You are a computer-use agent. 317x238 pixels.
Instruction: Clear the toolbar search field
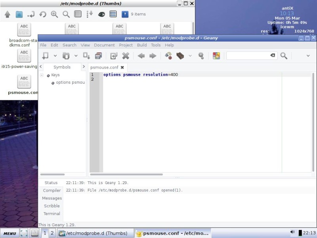273,55
